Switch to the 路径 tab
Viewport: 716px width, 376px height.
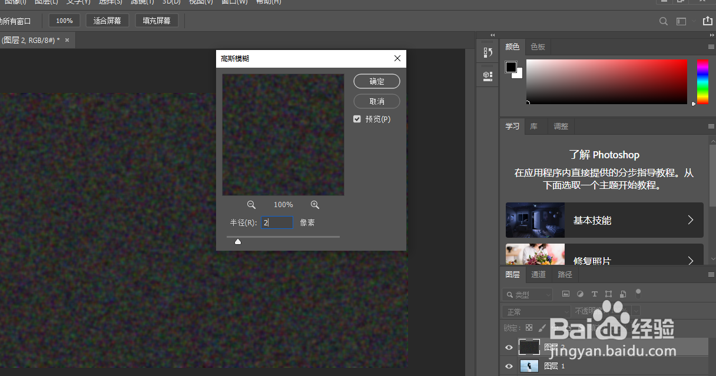(565, 275)
